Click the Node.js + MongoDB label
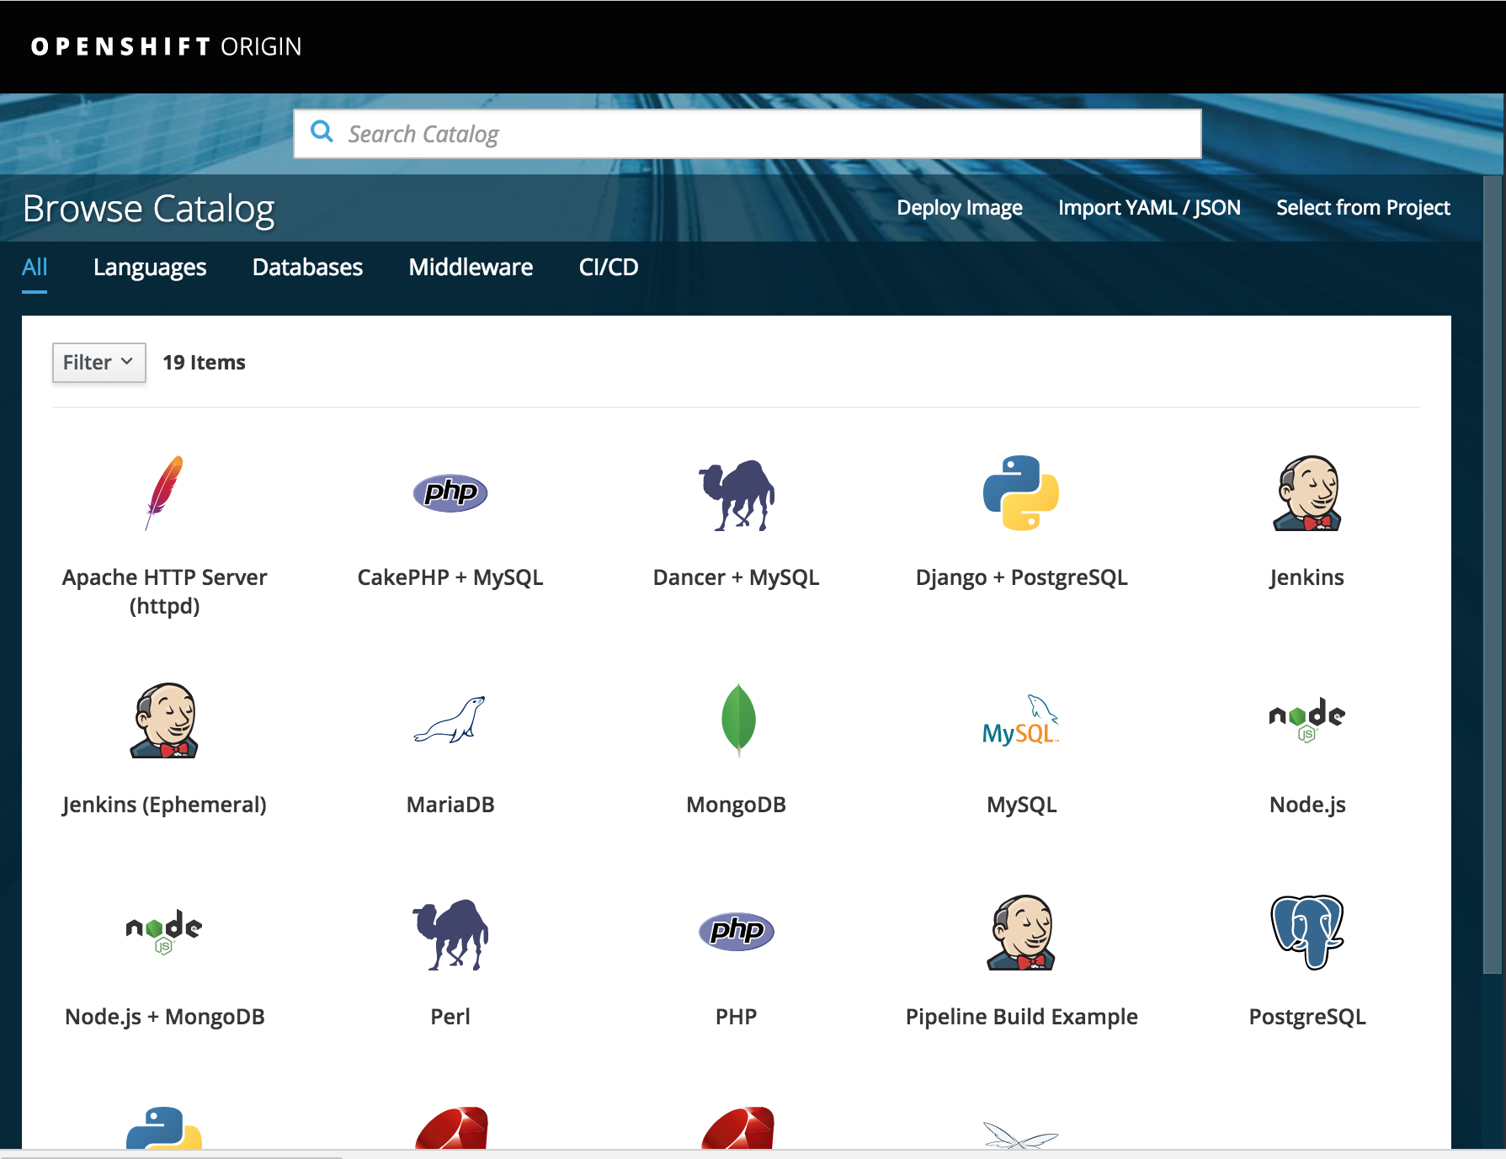Screen dimensions: 1506x1159 (164, 1017)
